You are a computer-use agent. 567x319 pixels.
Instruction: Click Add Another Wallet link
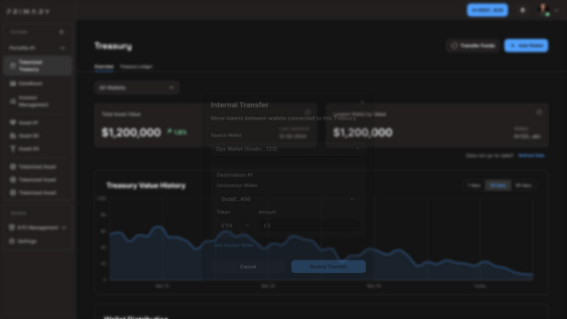pos(234,245)
